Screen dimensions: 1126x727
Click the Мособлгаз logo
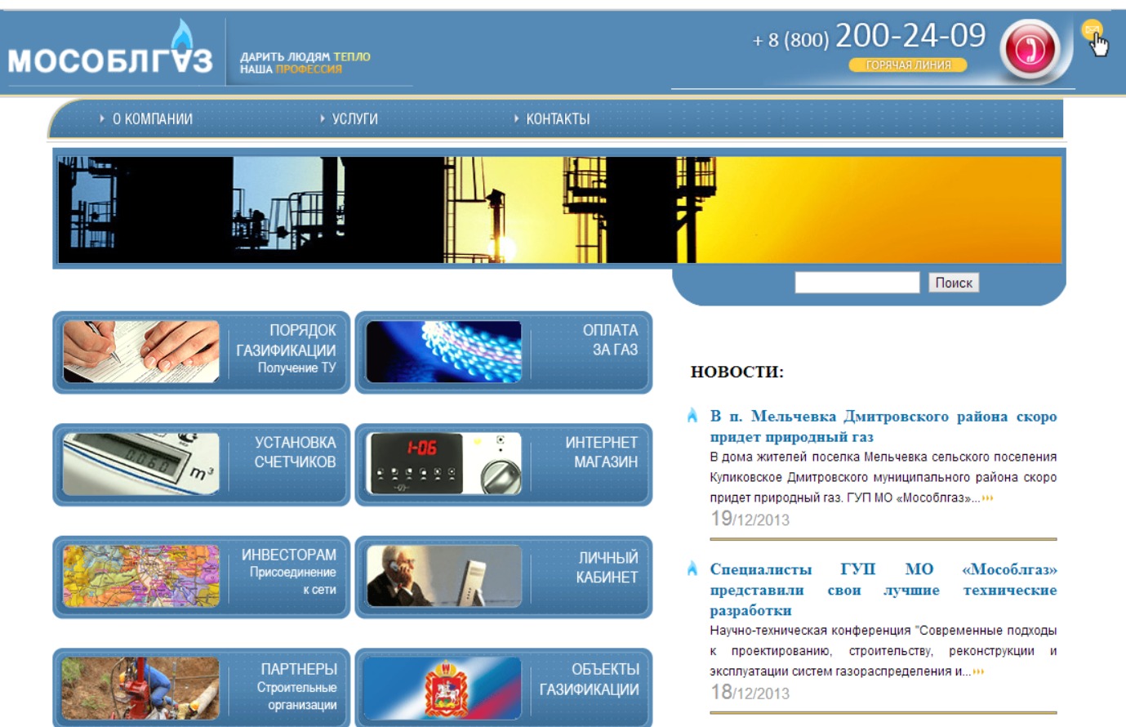click(111, 54)
